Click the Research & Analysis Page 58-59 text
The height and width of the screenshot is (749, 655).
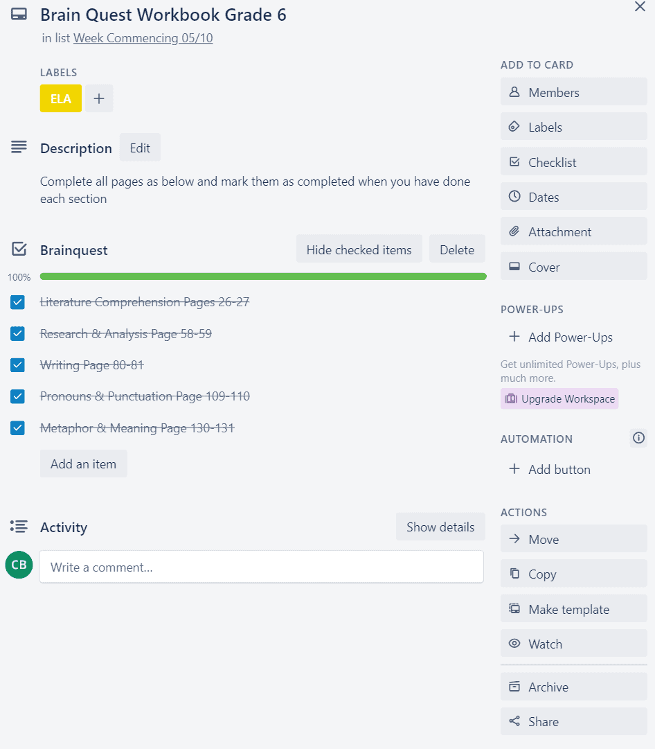click(126, 334)
